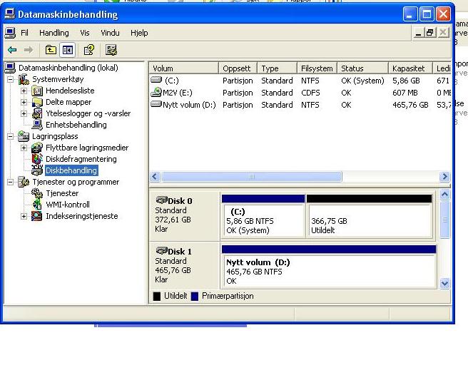Click the Forward arrow toolbar icon
Screen dimensions: 468x365
point(29,50)
